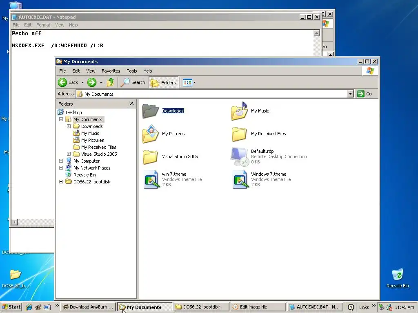The height and width of the screenshot is (313, 418).
Task: Click Notepad's horizontal scroll left arrow
Action: 15,222
